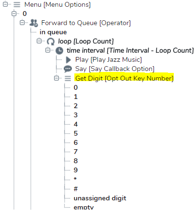Click the Get Digit list icon
Screen dimensions: 196x211
68,78
